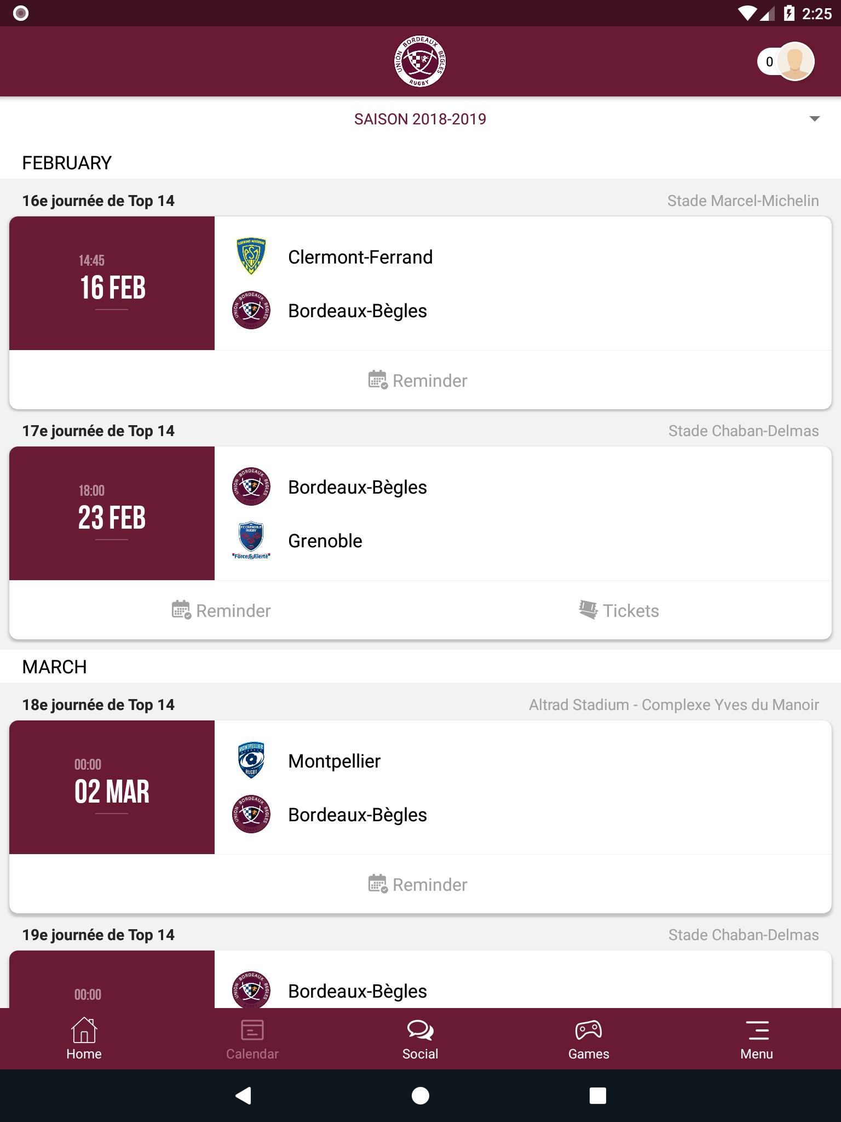Open the Social tab
Screen dimensions: 841x1122
[420, 1039]
